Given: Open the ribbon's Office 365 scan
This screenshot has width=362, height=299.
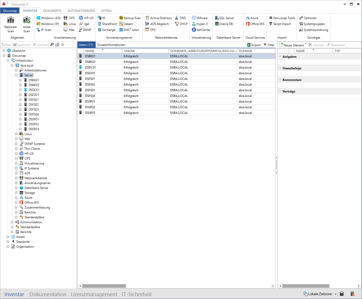Looking at the screenshot, I should [255, 24].
